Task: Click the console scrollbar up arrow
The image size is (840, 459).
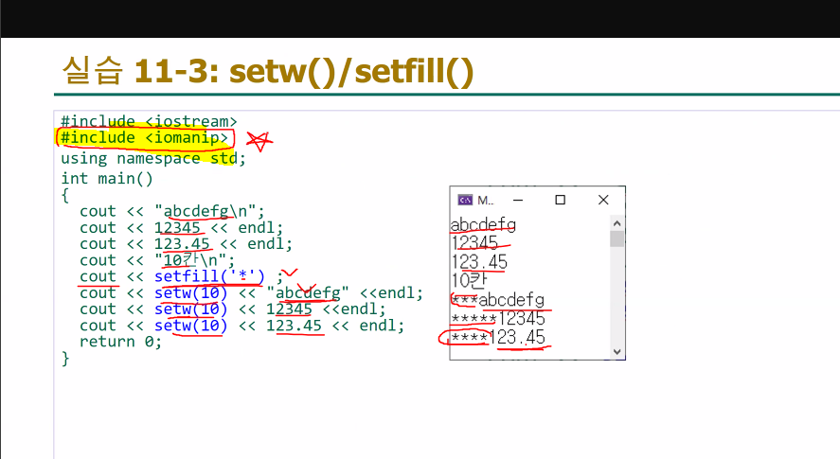Action: point(617,223)
